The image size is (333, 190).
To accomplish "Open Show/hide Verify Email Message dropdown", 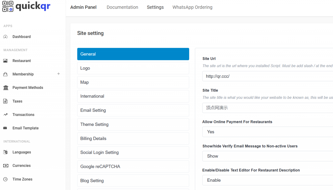I will coord(268,156).
